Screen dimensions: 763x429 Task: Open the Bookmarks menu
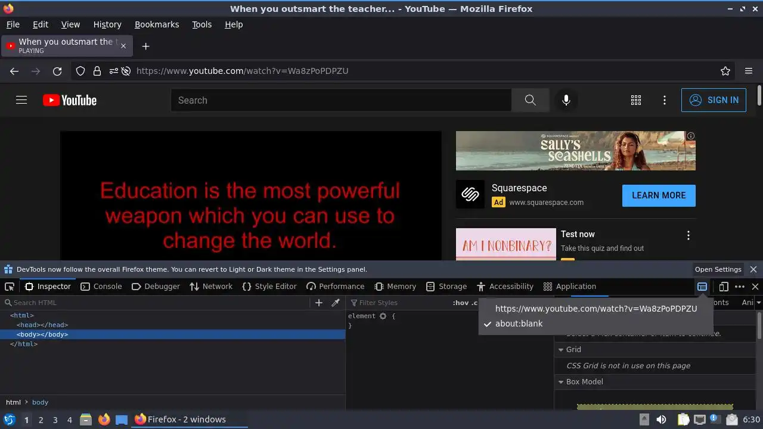tap(157, 24)
